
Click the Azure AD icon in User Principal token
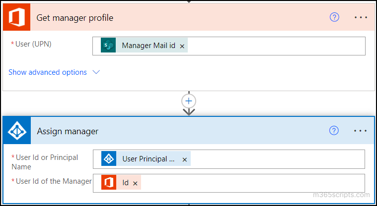[x=109, y=158]
